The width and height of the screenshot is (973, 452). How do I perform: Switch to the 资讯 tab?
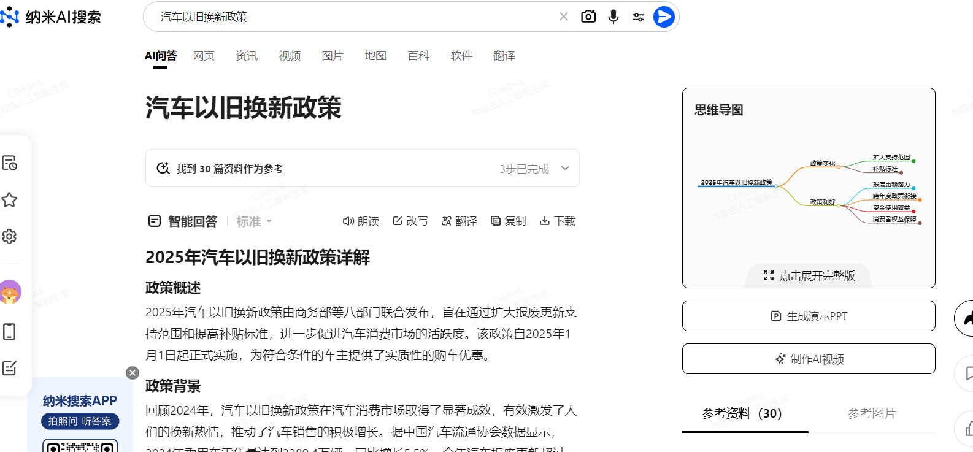tap(247, 56)
